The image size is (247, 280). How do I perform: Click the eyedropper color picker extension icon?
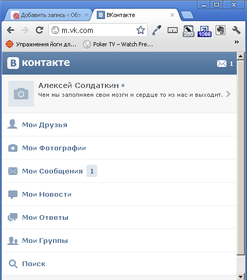157,30
